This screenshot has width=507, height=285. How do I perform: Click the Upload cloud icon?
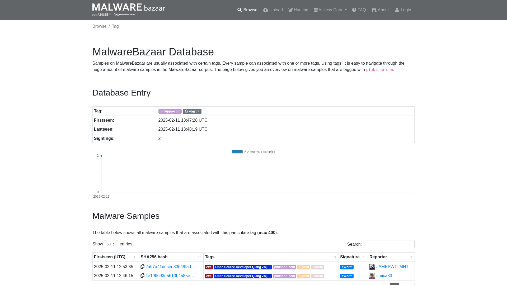[265, 10]
